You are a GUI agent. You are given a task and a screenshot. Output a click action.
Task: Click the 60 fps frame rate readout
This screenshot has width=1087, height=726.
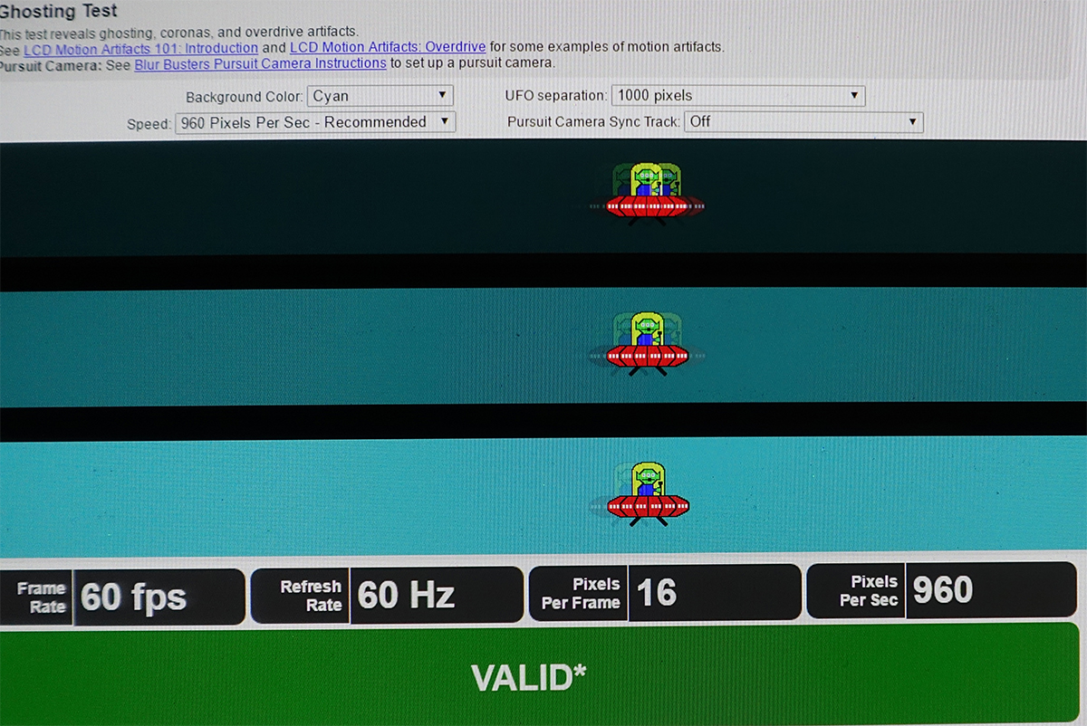[x=133, y=597]
